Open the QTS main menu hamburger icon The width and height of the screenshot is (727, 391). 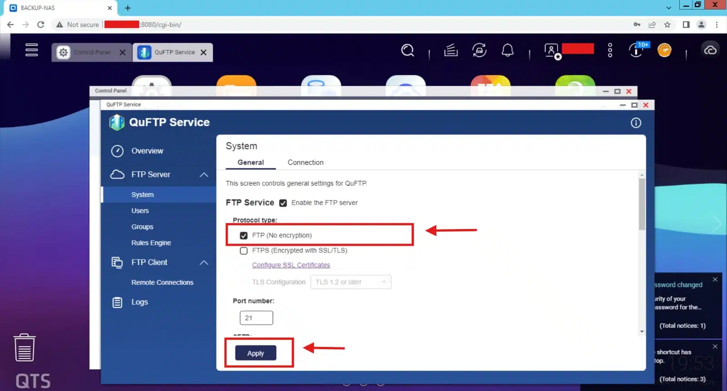[x=31, y=50]
